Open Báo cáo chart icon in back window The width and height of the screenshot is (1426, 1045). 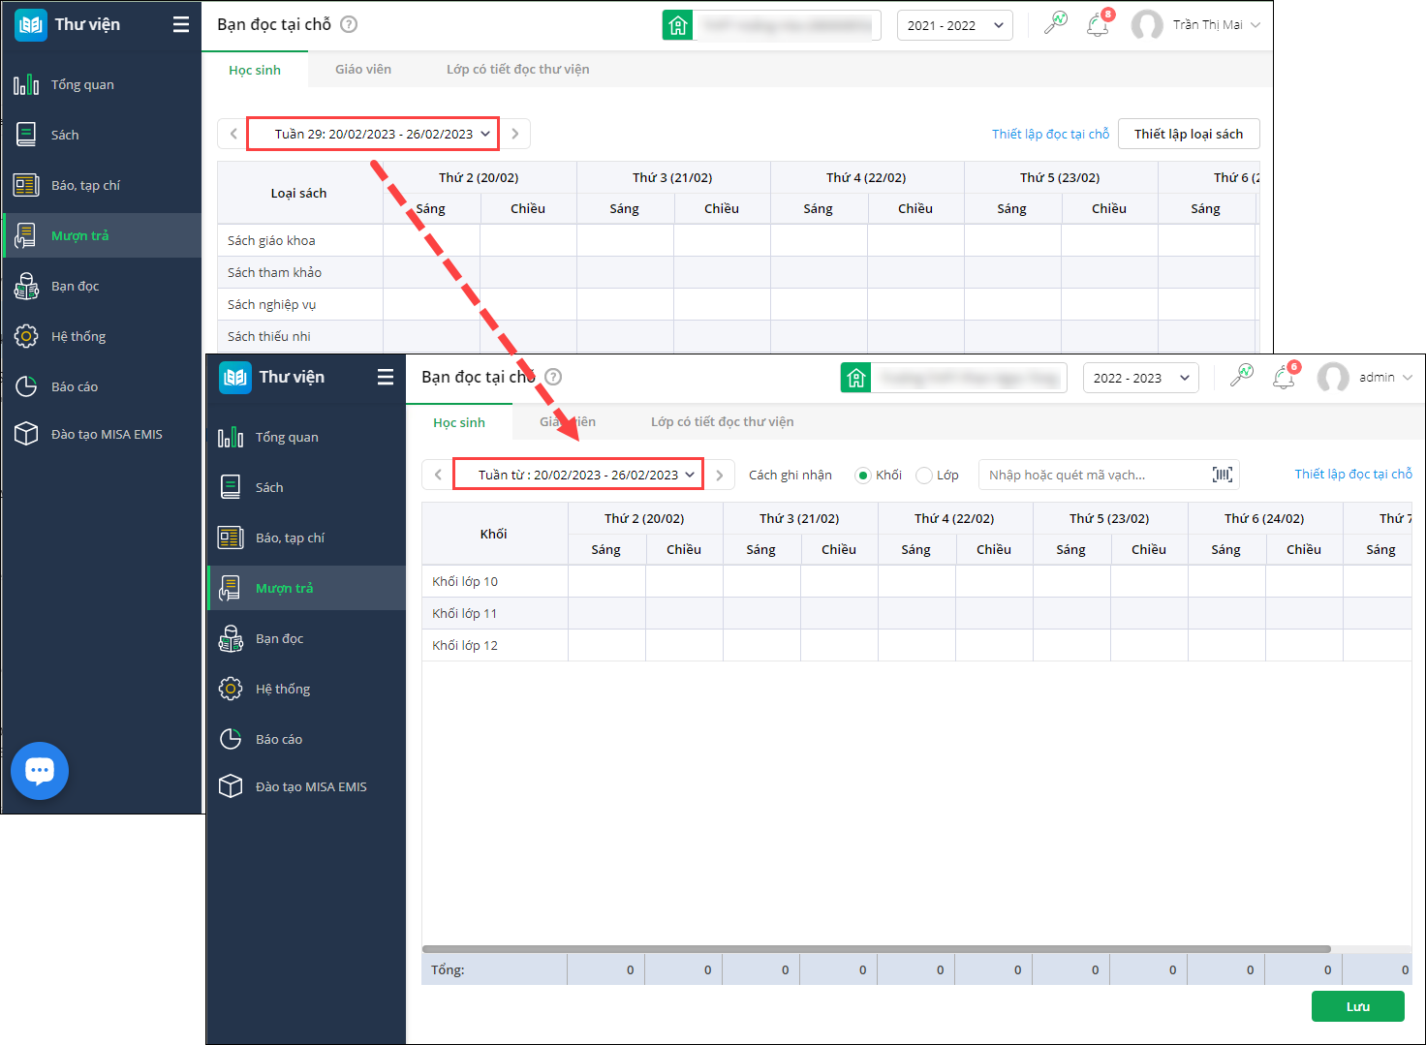coord(26,386)
